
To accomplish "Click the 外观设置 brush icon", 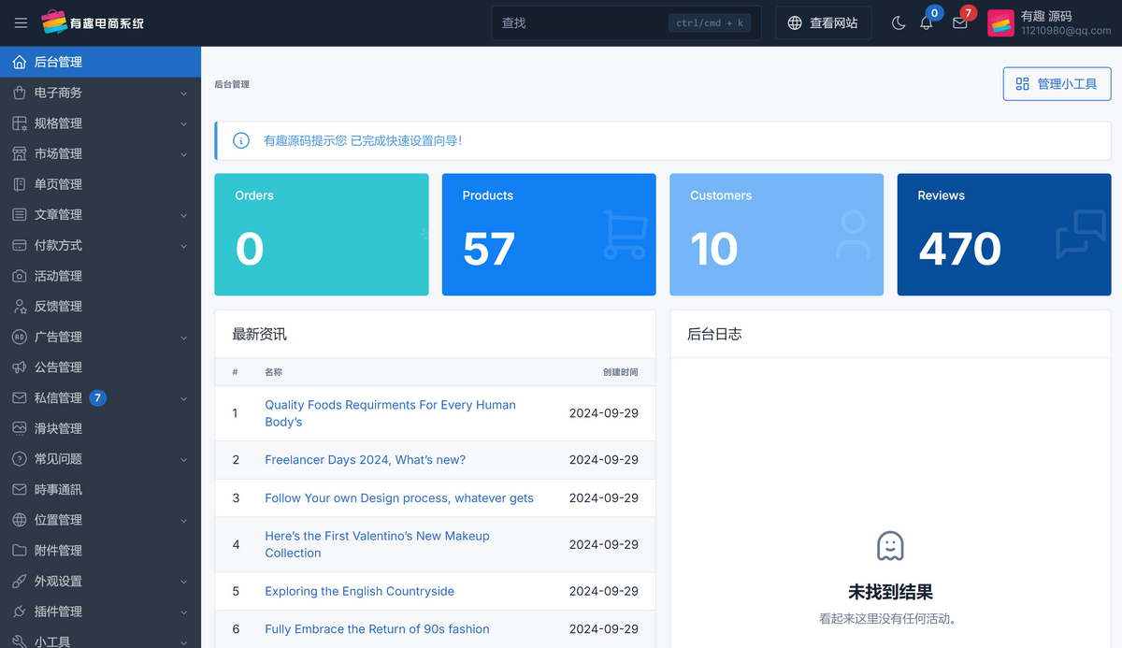I will point(20,582).
